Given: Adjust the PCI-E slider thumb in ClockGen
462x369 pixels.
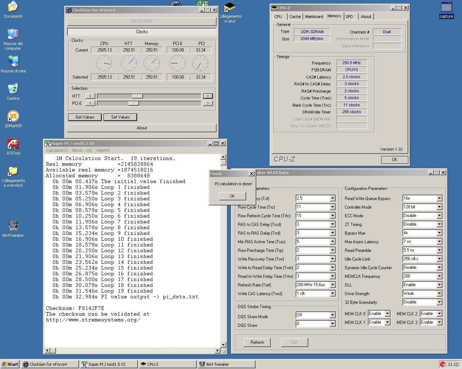Looking at the screenshot, I should [x=133, y=103].
